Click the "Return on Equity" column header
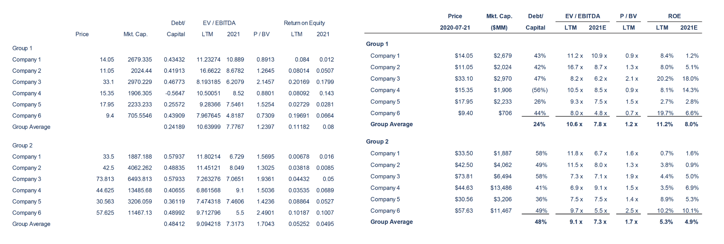 coord(304,23)
